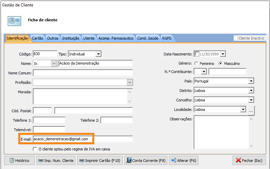The width and height of the screenshot is (270, 169).
Task: Expand the Tipo dropdown
Action: 98,54
